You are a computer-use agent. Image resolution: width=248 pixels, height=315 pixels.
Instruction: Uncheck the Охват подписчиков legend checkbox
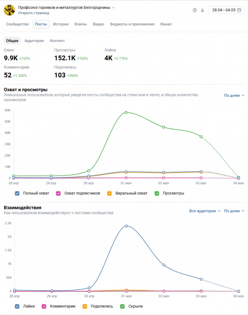tap(58, 193)
